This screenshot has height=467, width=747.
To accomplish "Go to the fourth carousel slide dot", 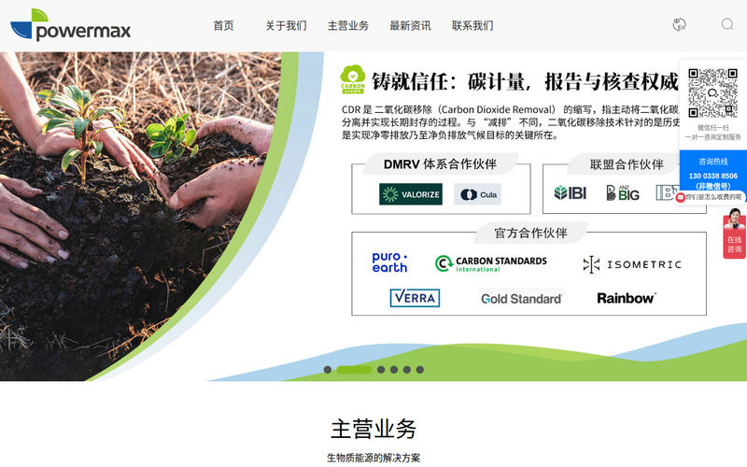I will 393,369.
